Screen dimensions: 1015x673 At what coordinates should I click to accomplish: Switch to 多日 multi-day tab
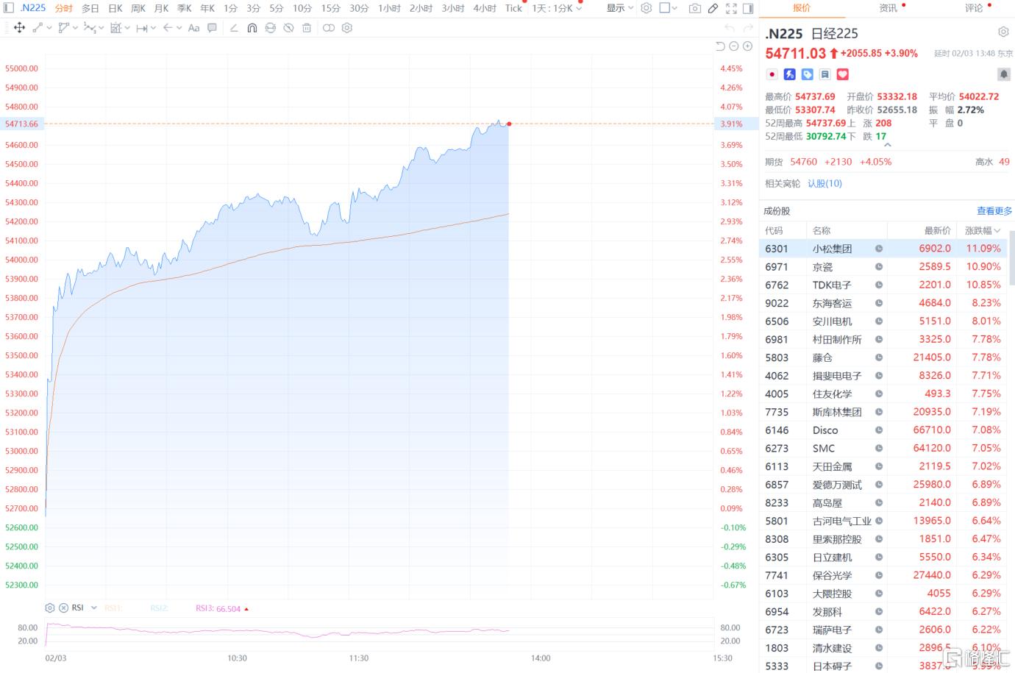(90, 8)
